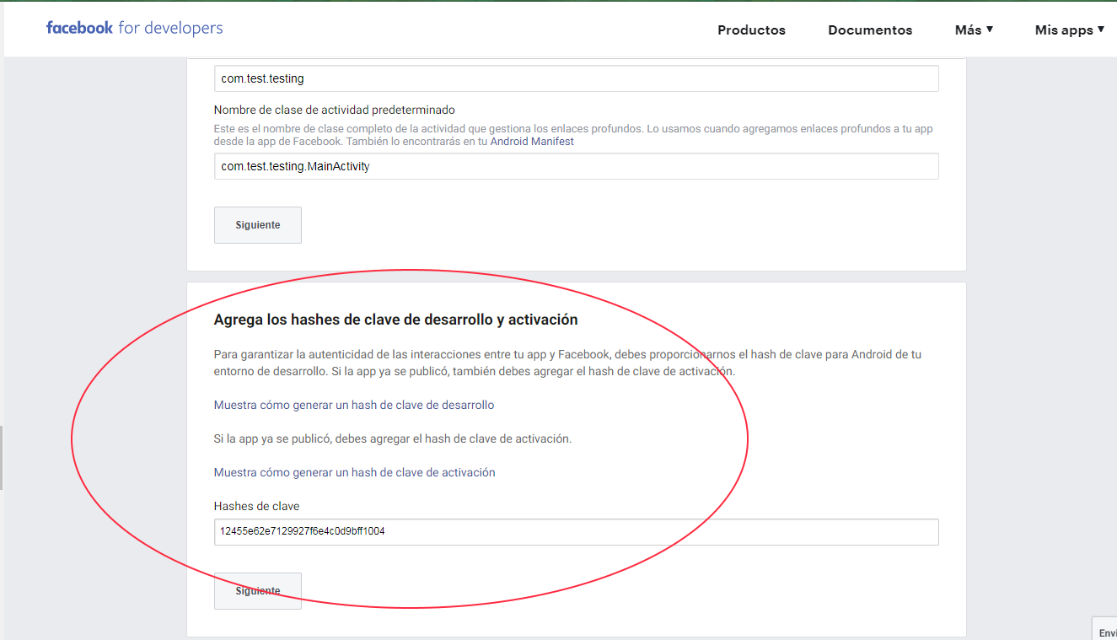Click Siguiente under the activity class field

click(x=258, y=225)
